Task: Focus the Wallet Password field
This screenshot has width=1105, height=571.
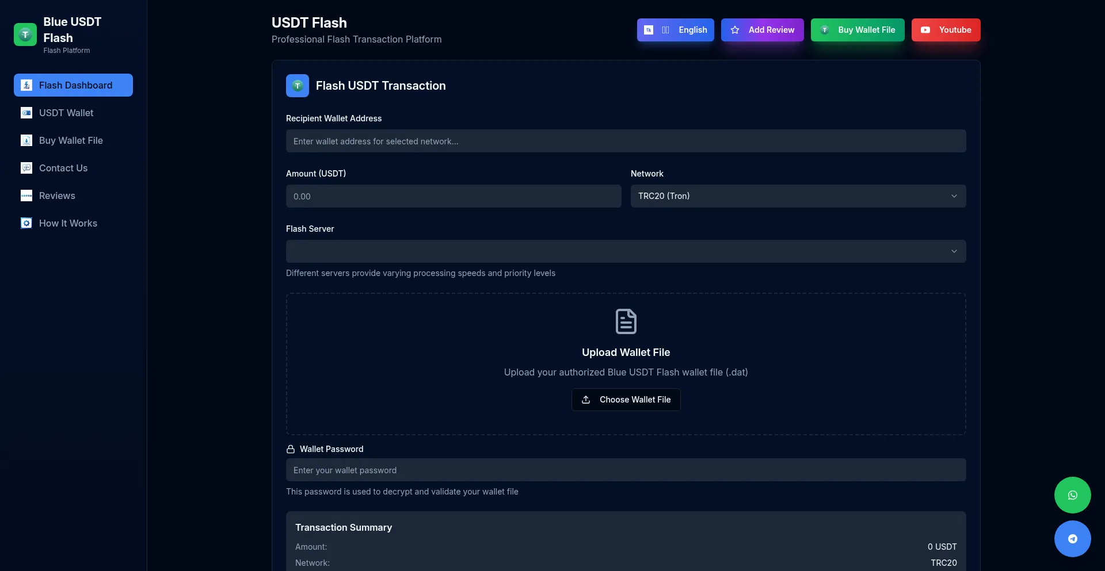Action: point(626,470)
